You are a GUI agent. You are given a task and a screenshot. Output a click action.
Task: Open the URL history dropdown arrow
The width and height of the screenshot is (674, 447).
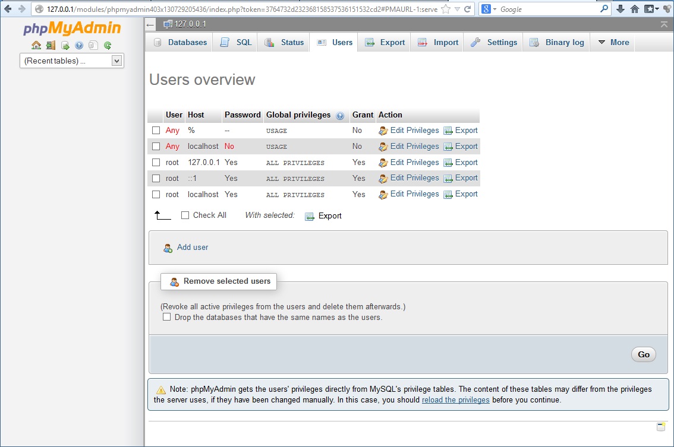457,9
